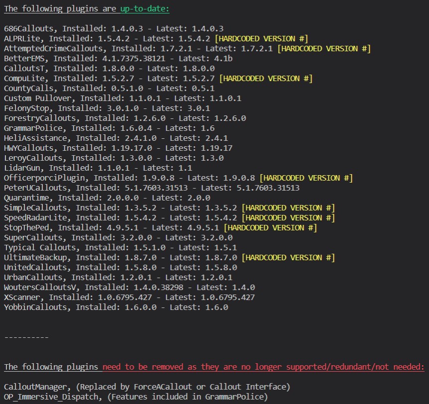Image resolution: width=429 pixels, height=404 pixels.
Task: Select the Typical Callouts entry
Action: 120,248
